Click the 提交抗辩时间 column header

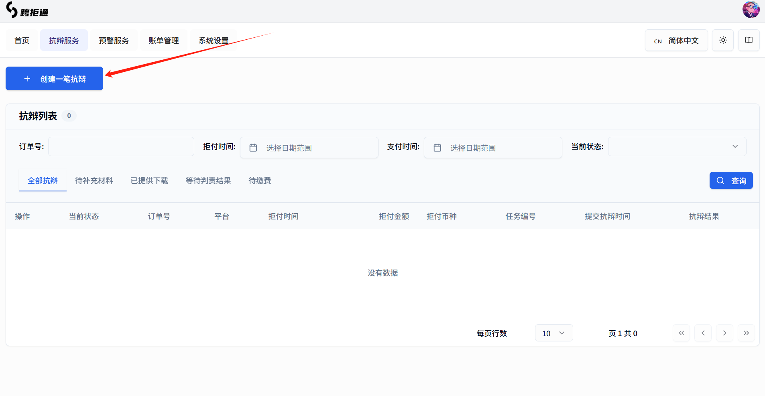pyautogui.click(x=607, y=216)
